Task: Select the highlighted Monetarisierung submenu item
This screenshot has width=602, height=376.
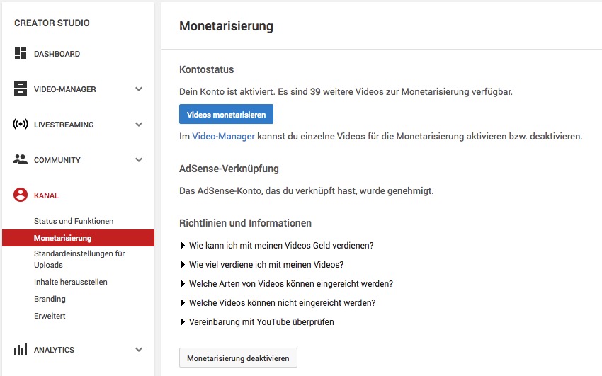Action: coord(79,238)
